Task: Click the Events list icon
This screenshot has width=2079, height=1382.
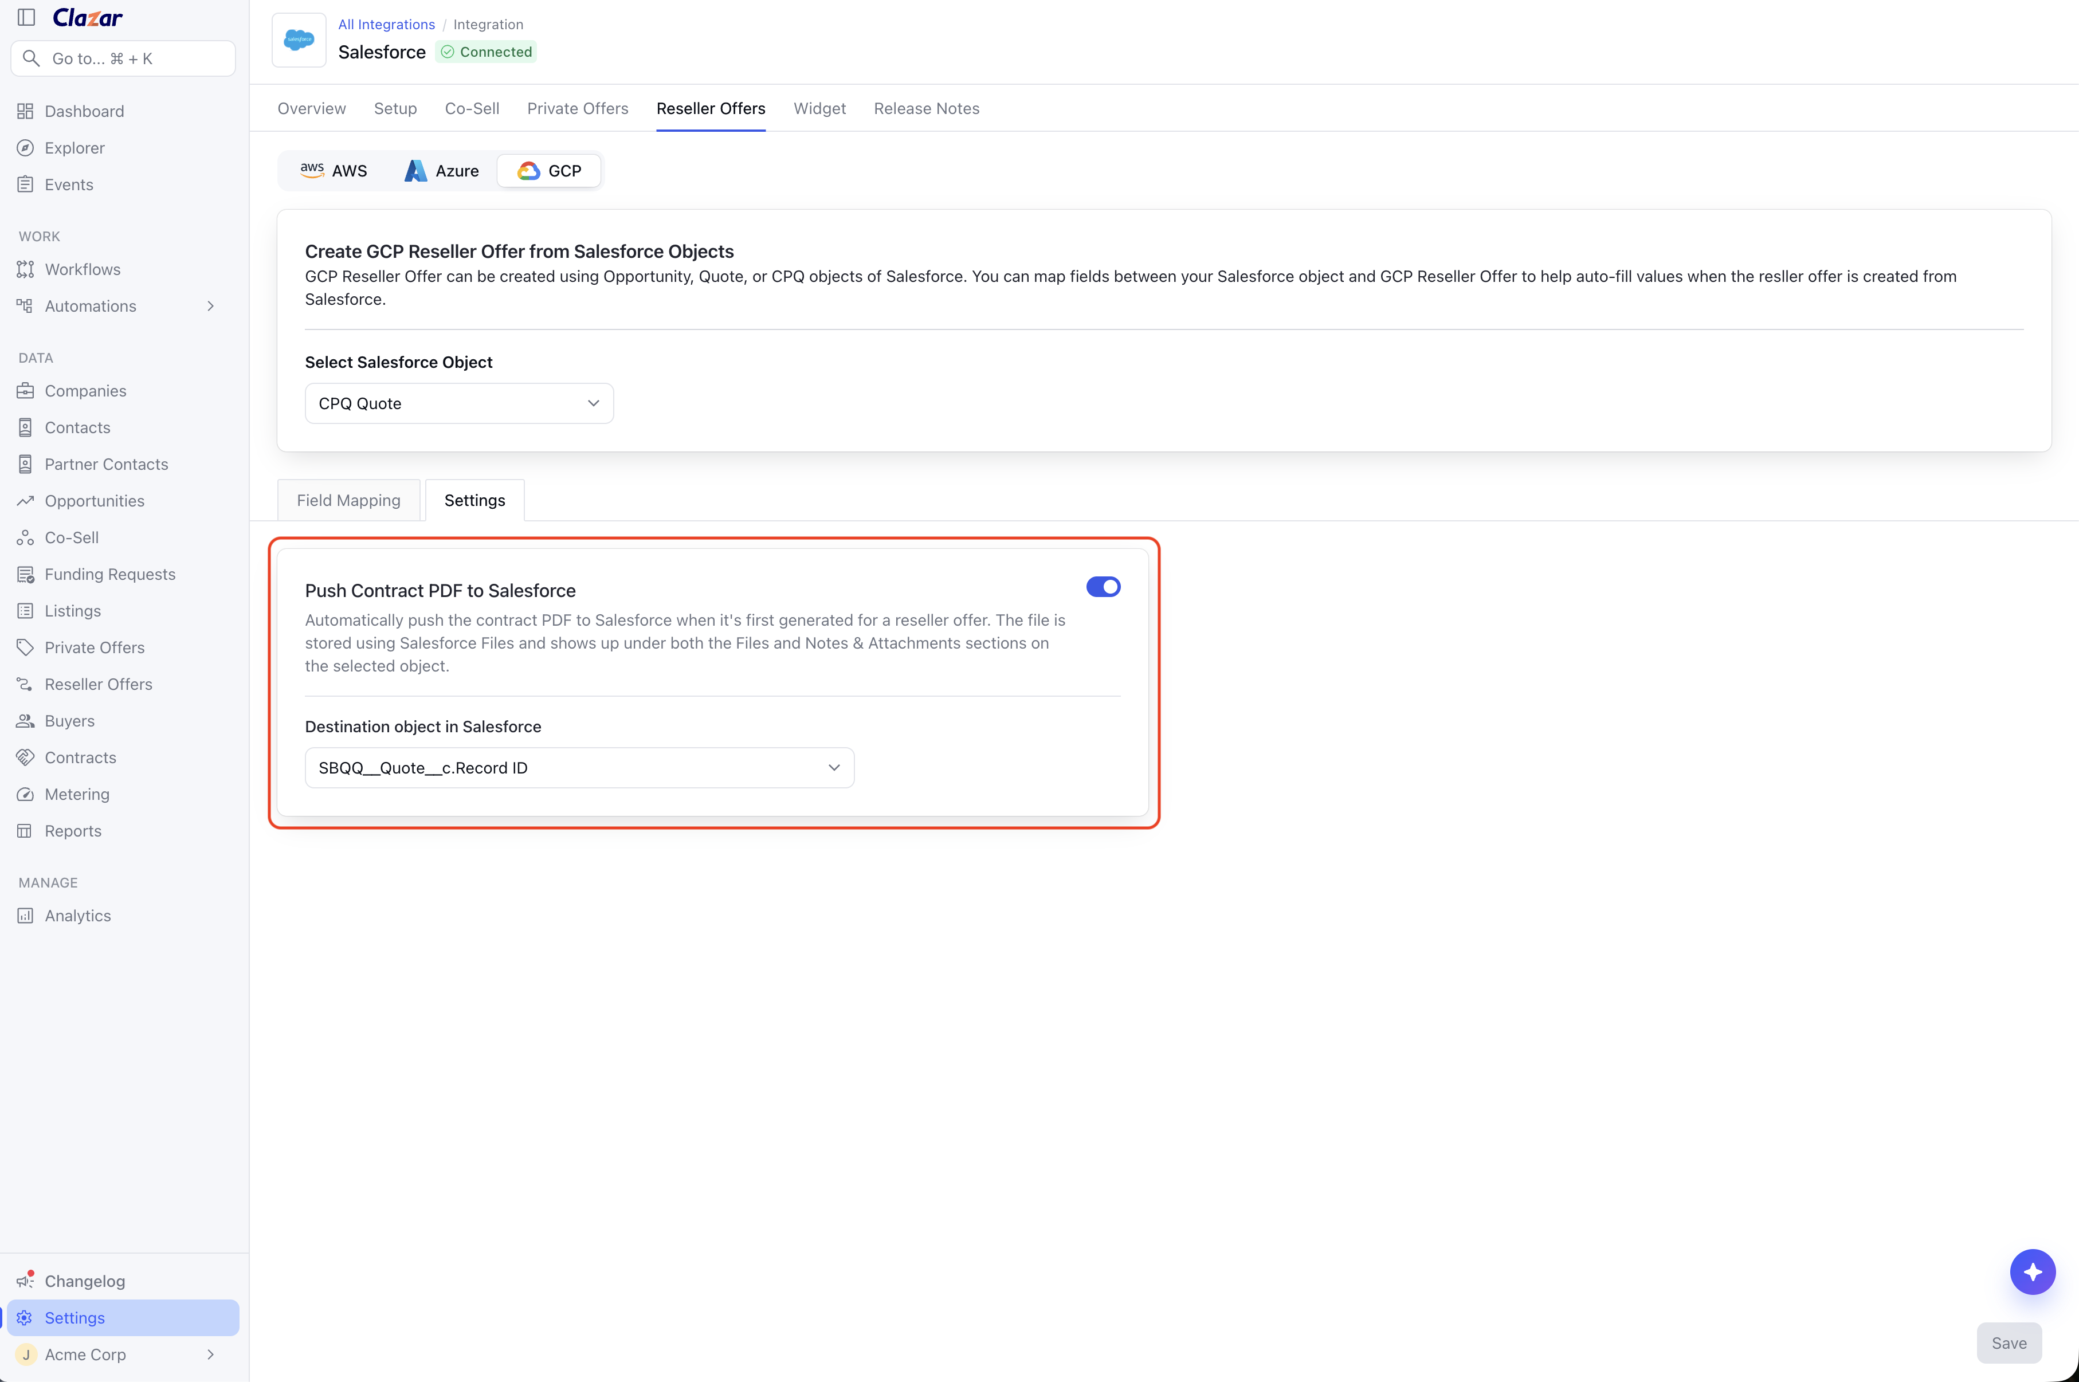Action: point(26,184)
